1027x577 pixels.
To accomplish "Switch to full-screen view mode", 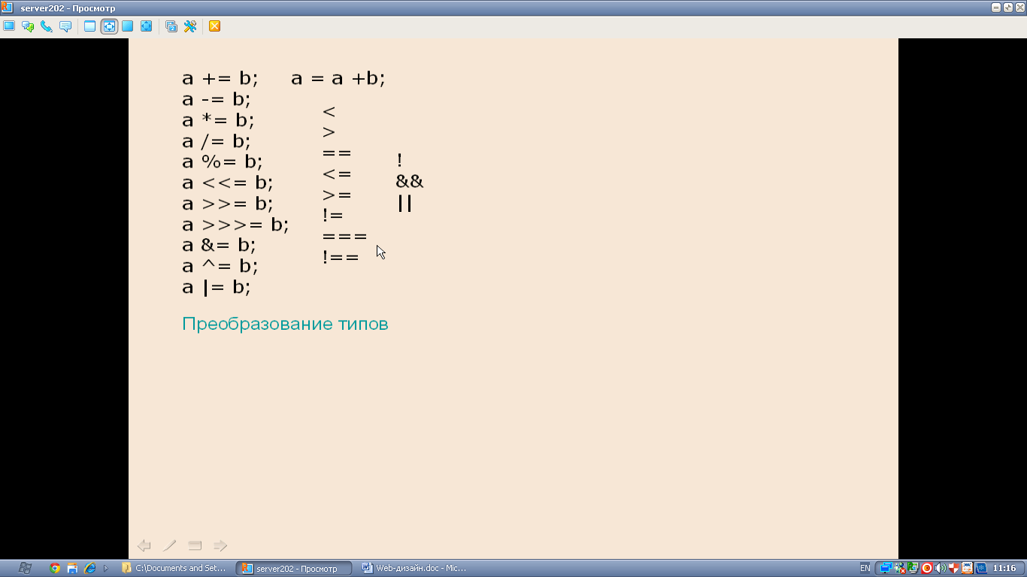I will [128, 26].
